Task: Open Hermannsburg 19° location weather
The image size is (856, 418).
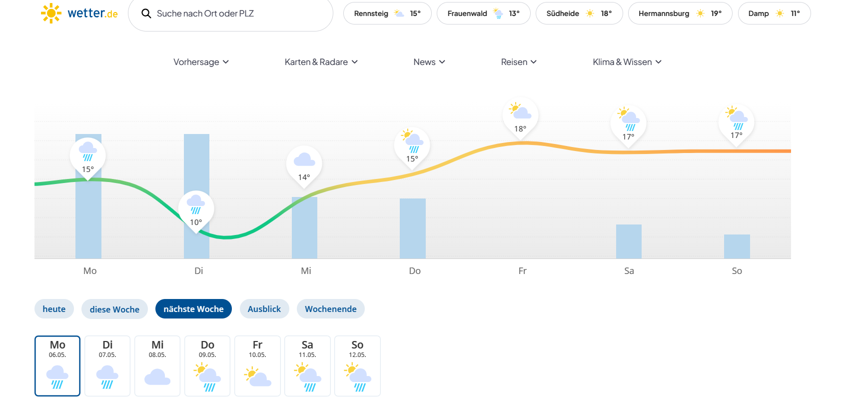Action: (680, 13)
